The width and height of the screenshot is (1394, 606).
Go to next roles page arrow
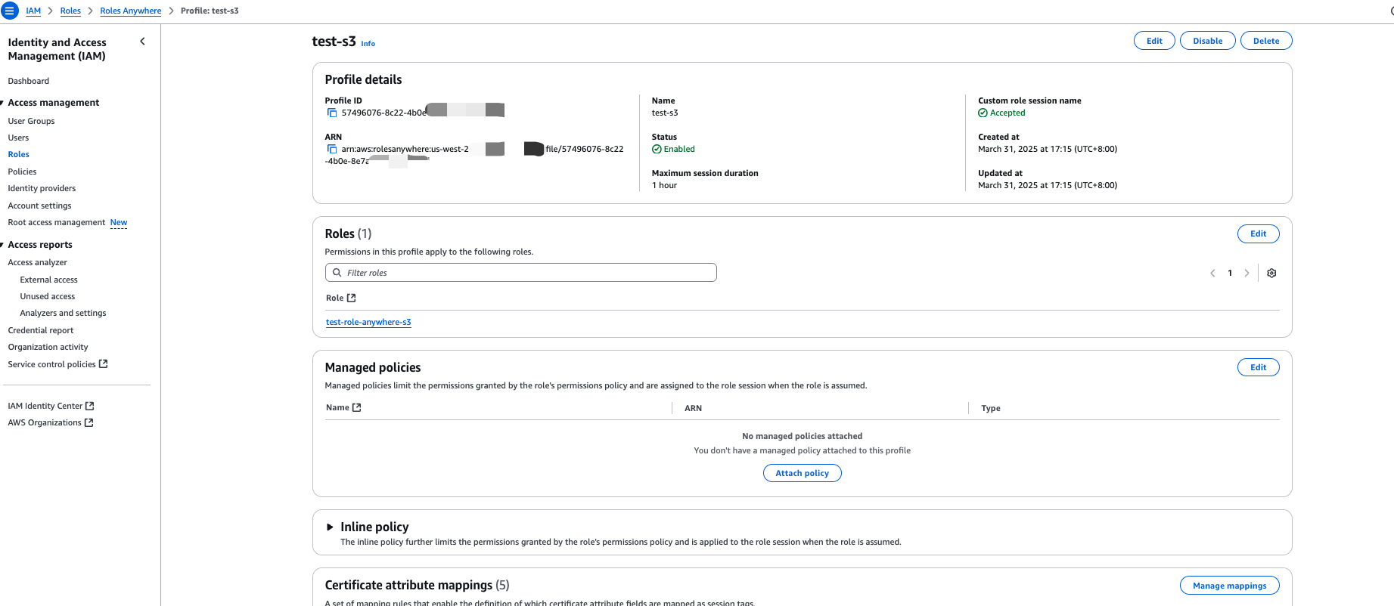tap(1247, 274)
